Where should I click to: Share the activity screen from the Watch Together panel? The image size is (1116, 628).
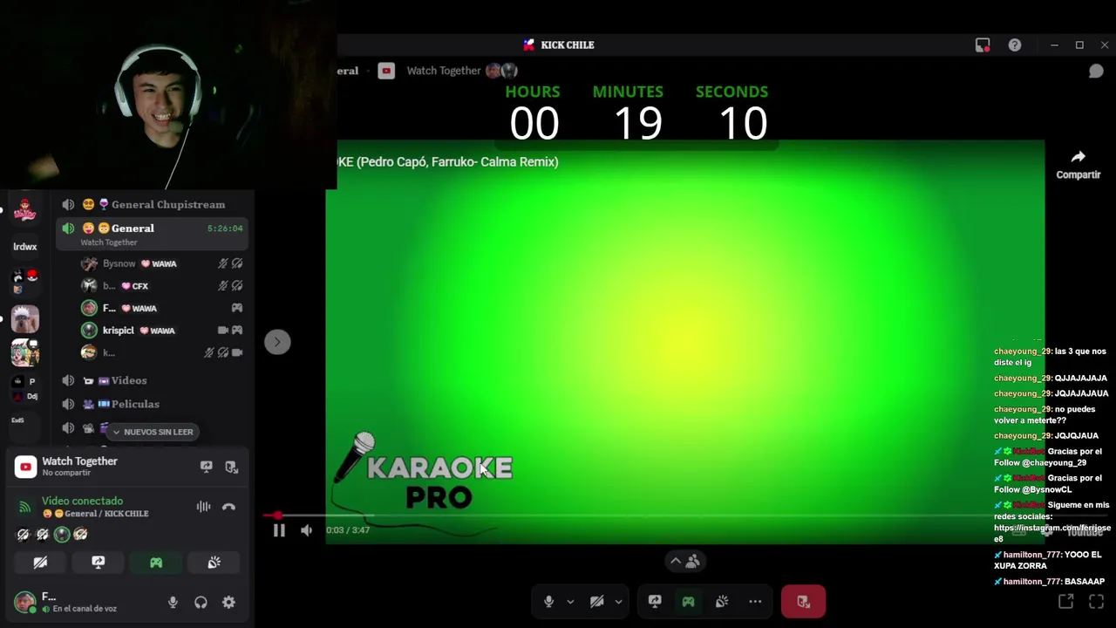[206, 467]
